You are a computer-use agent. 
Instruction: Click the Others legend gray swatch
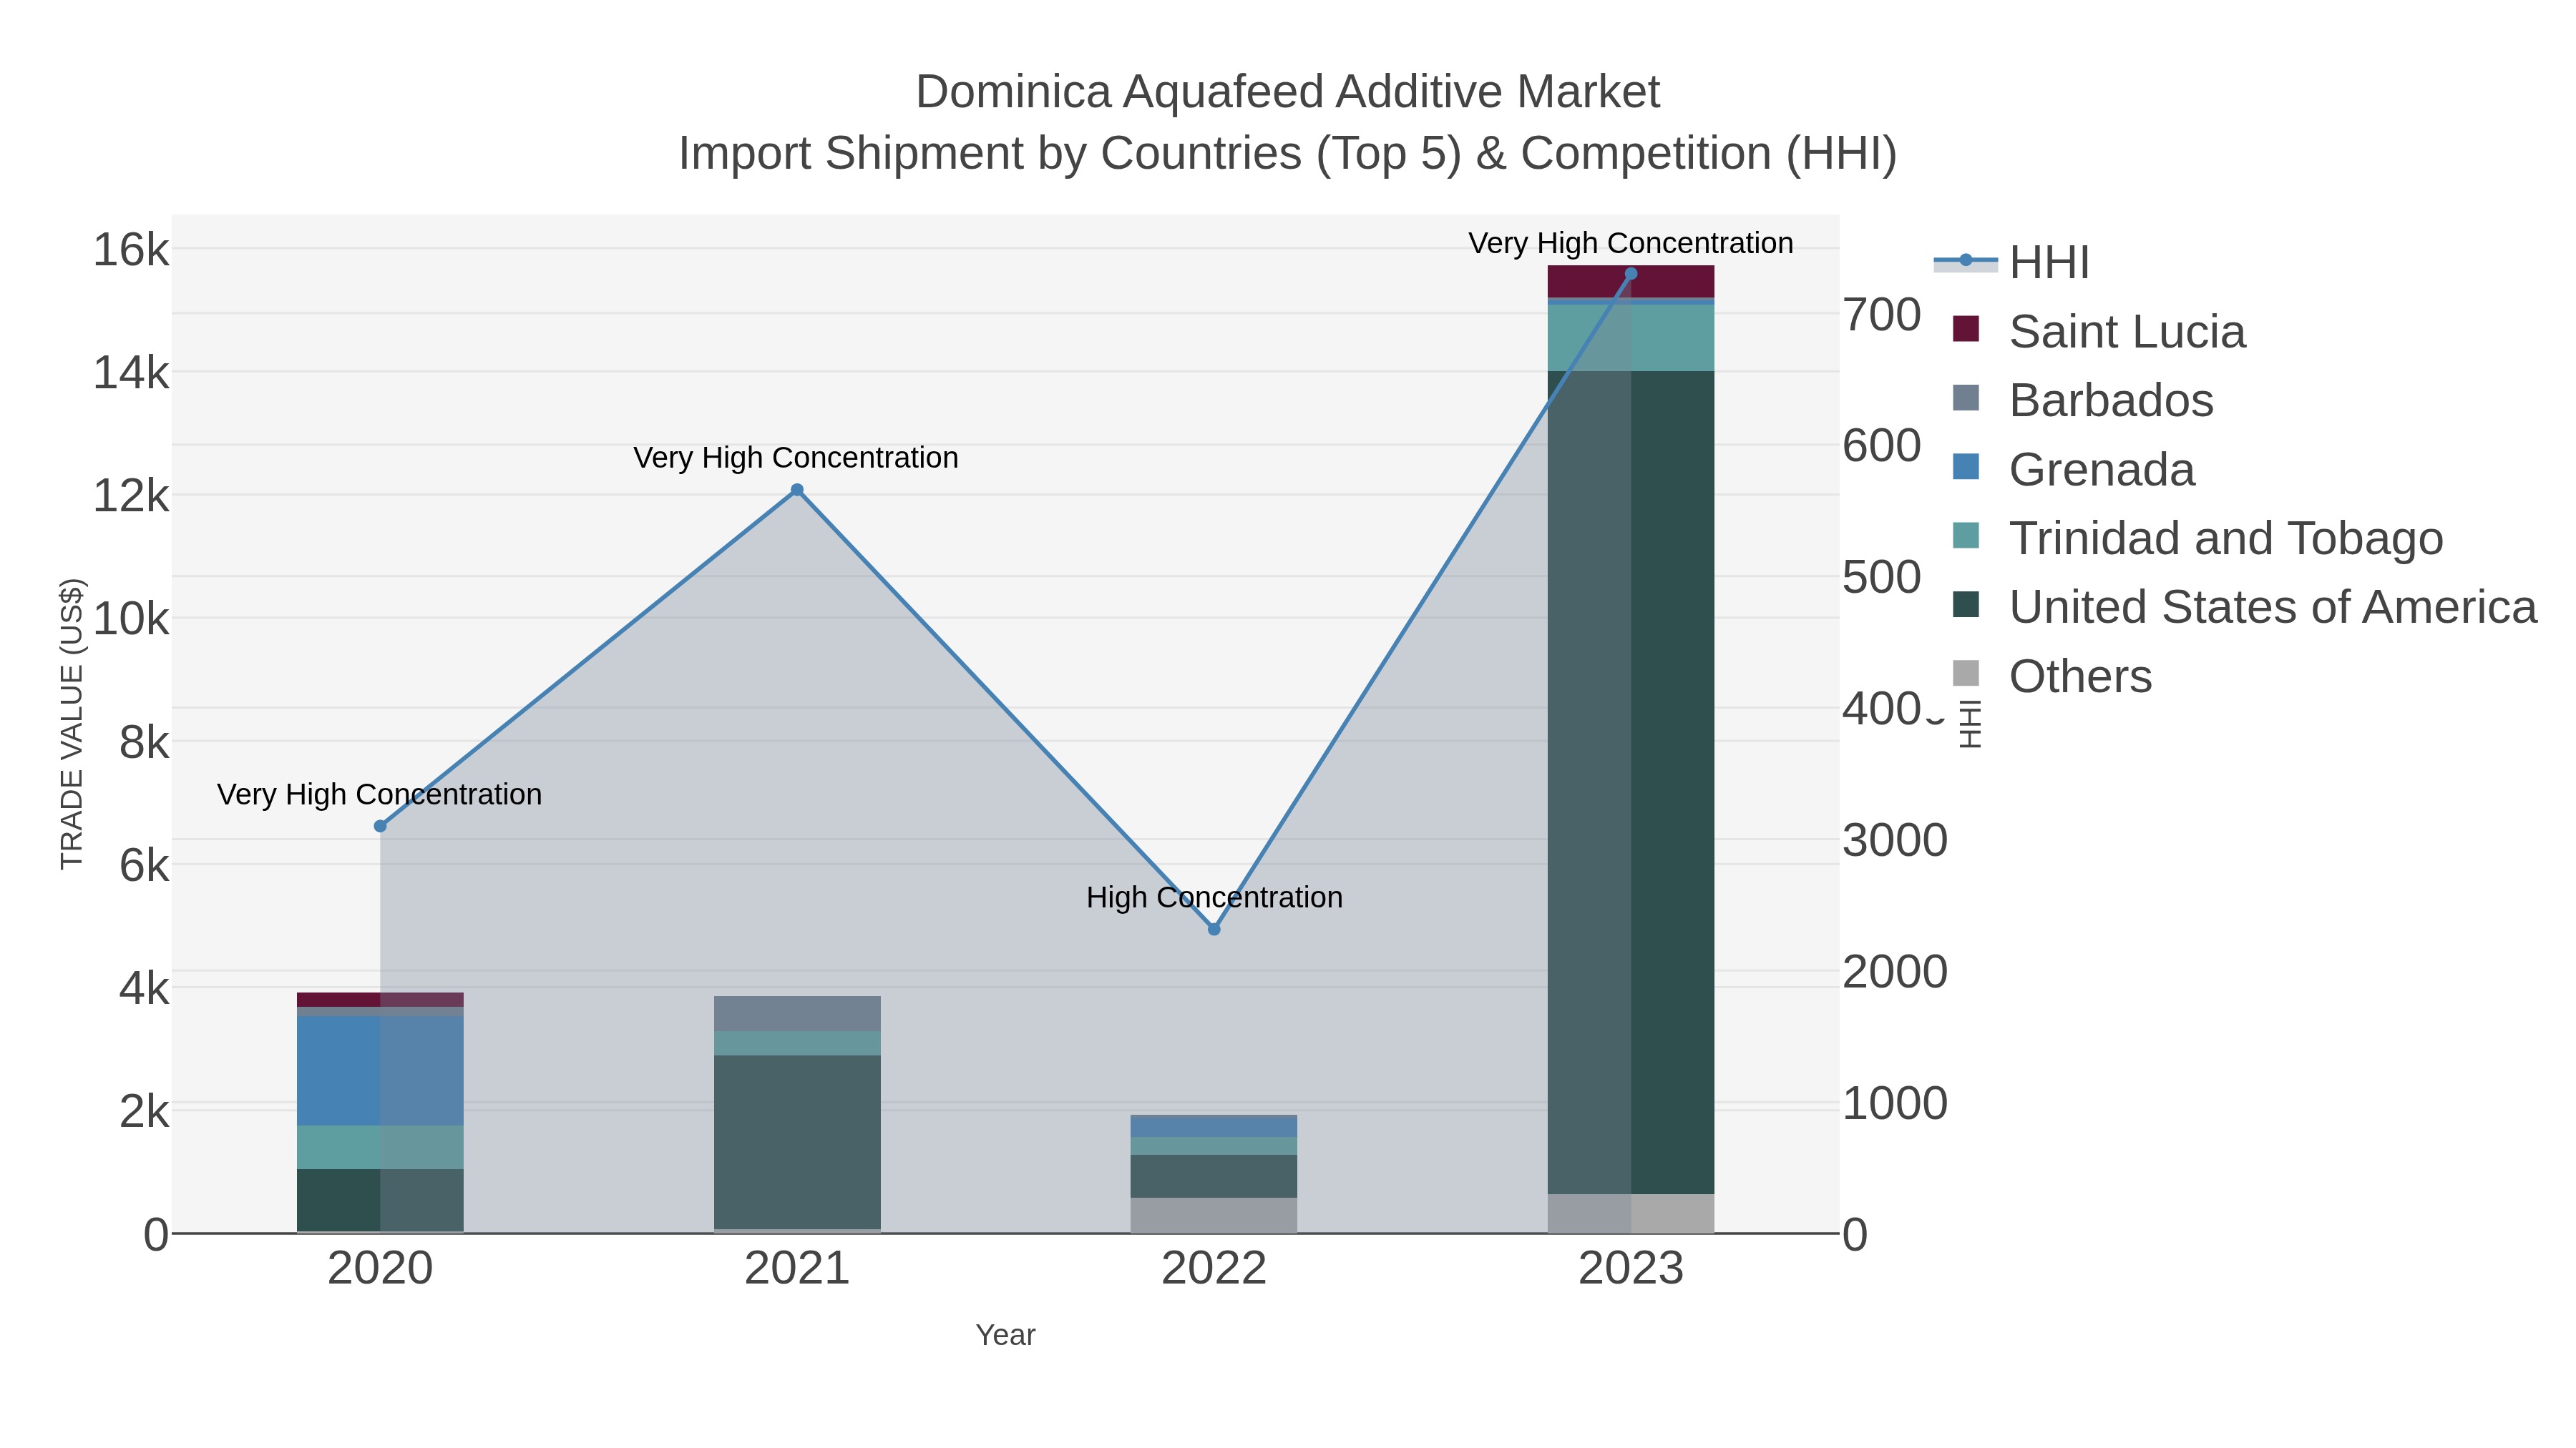coord(1966,674)
